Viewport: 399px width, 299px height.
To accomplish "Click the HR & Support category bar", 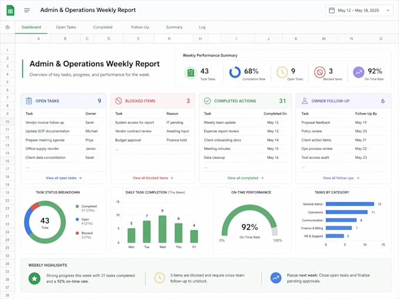I will click(334, 236).
